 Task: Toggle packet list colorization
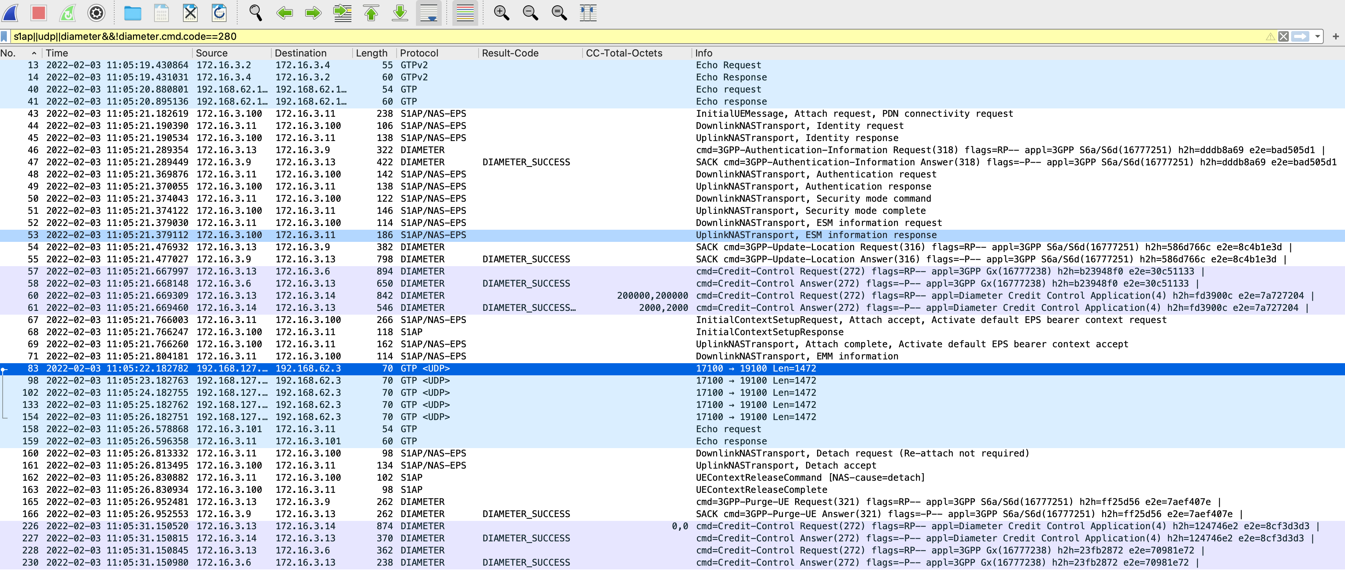coord(464,13)
